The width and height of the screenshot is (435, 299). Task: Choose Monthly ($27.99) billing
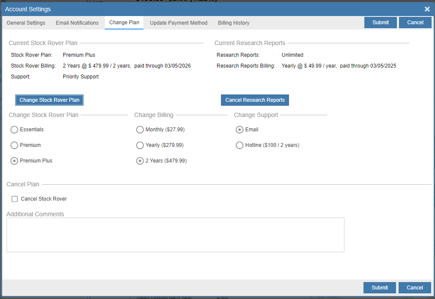pyautogui.click(x=140, y=130)
